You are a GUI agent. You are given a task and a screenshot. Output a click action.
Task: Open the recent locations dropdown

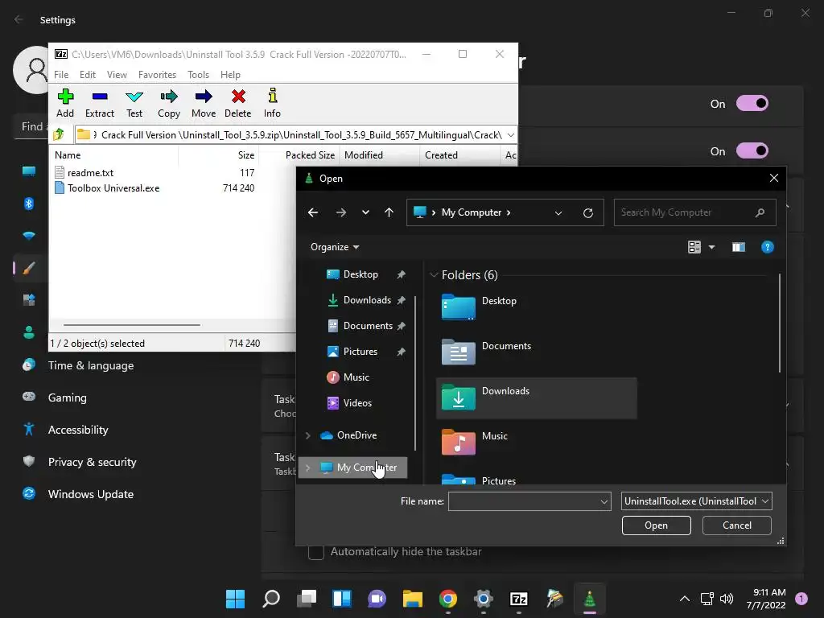[365, 212]
